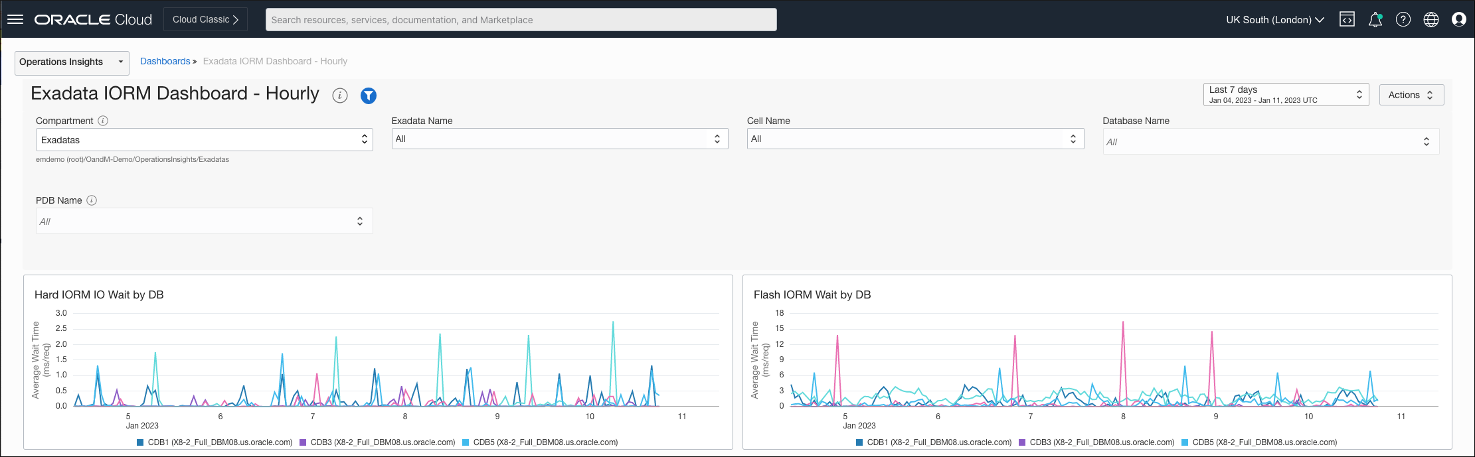This screenshot has width=1475, height=457.
Task: Open the hamburger navigation menu
Action: coord(15,19)
